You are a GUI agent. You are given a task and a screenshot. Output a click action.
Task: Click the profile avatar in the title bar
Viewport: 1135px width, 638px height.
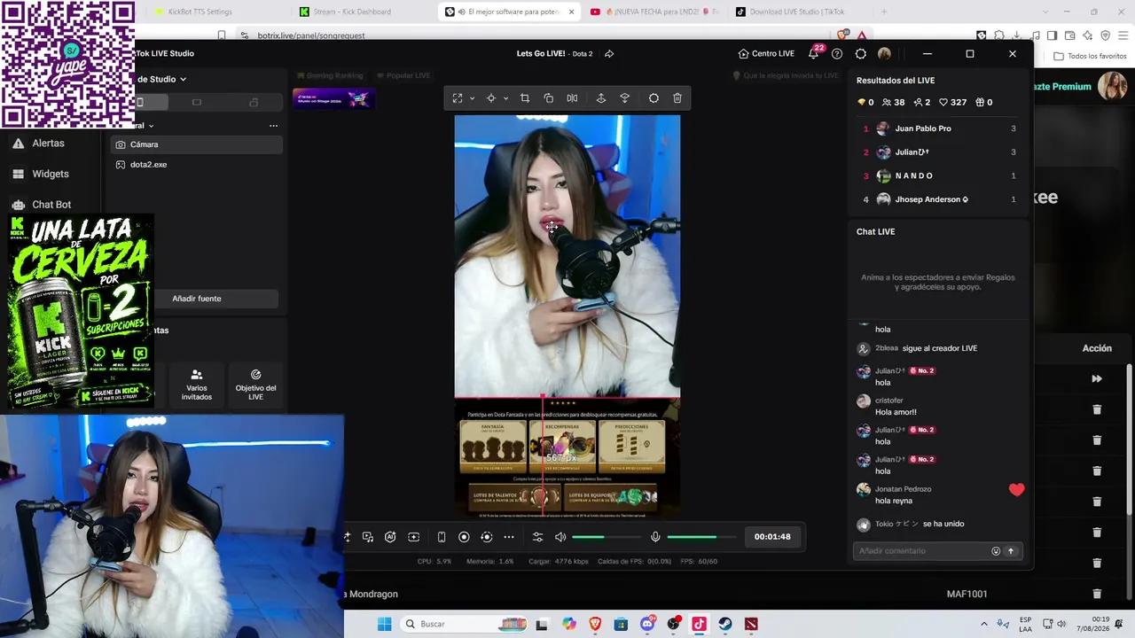[x=884, y=54]
